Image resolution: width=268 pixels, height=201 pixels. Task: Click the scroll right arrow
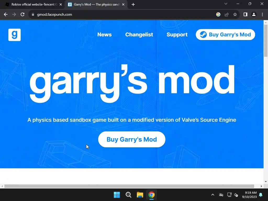[261, 186]
